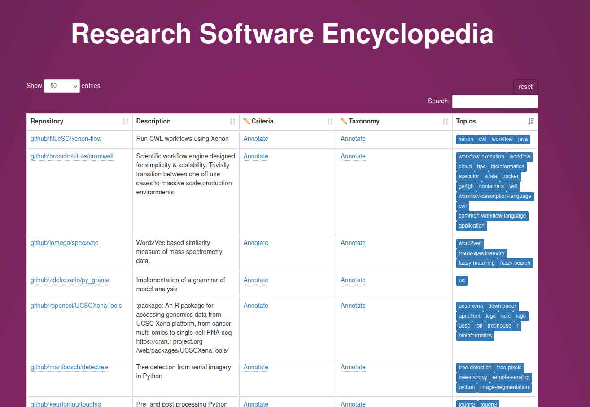Annotate Criteria for spec2vec row
Image resolution: width=590 pixels, height=407 pixels.
pyautogui.click(x=256, y=243)
